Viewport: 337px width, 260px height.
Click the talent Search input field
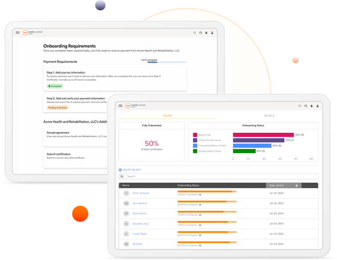click(x=222, y=176)
